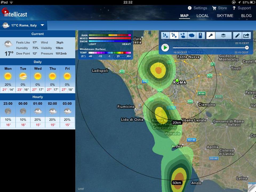256x192 pixels.
Task: Share the map via share icon
Action: click(x=246, y=35)
